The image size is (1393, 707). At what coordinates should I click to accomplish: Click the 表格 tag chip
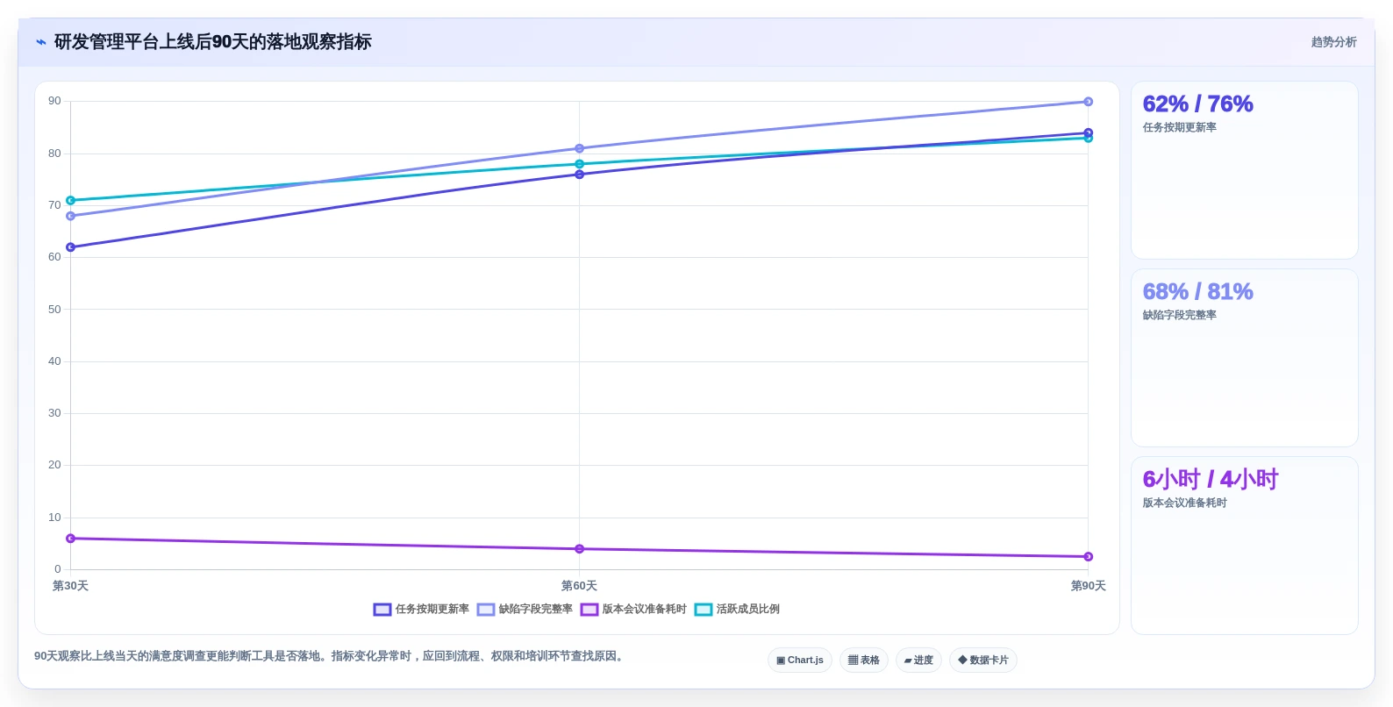(864, 661)
